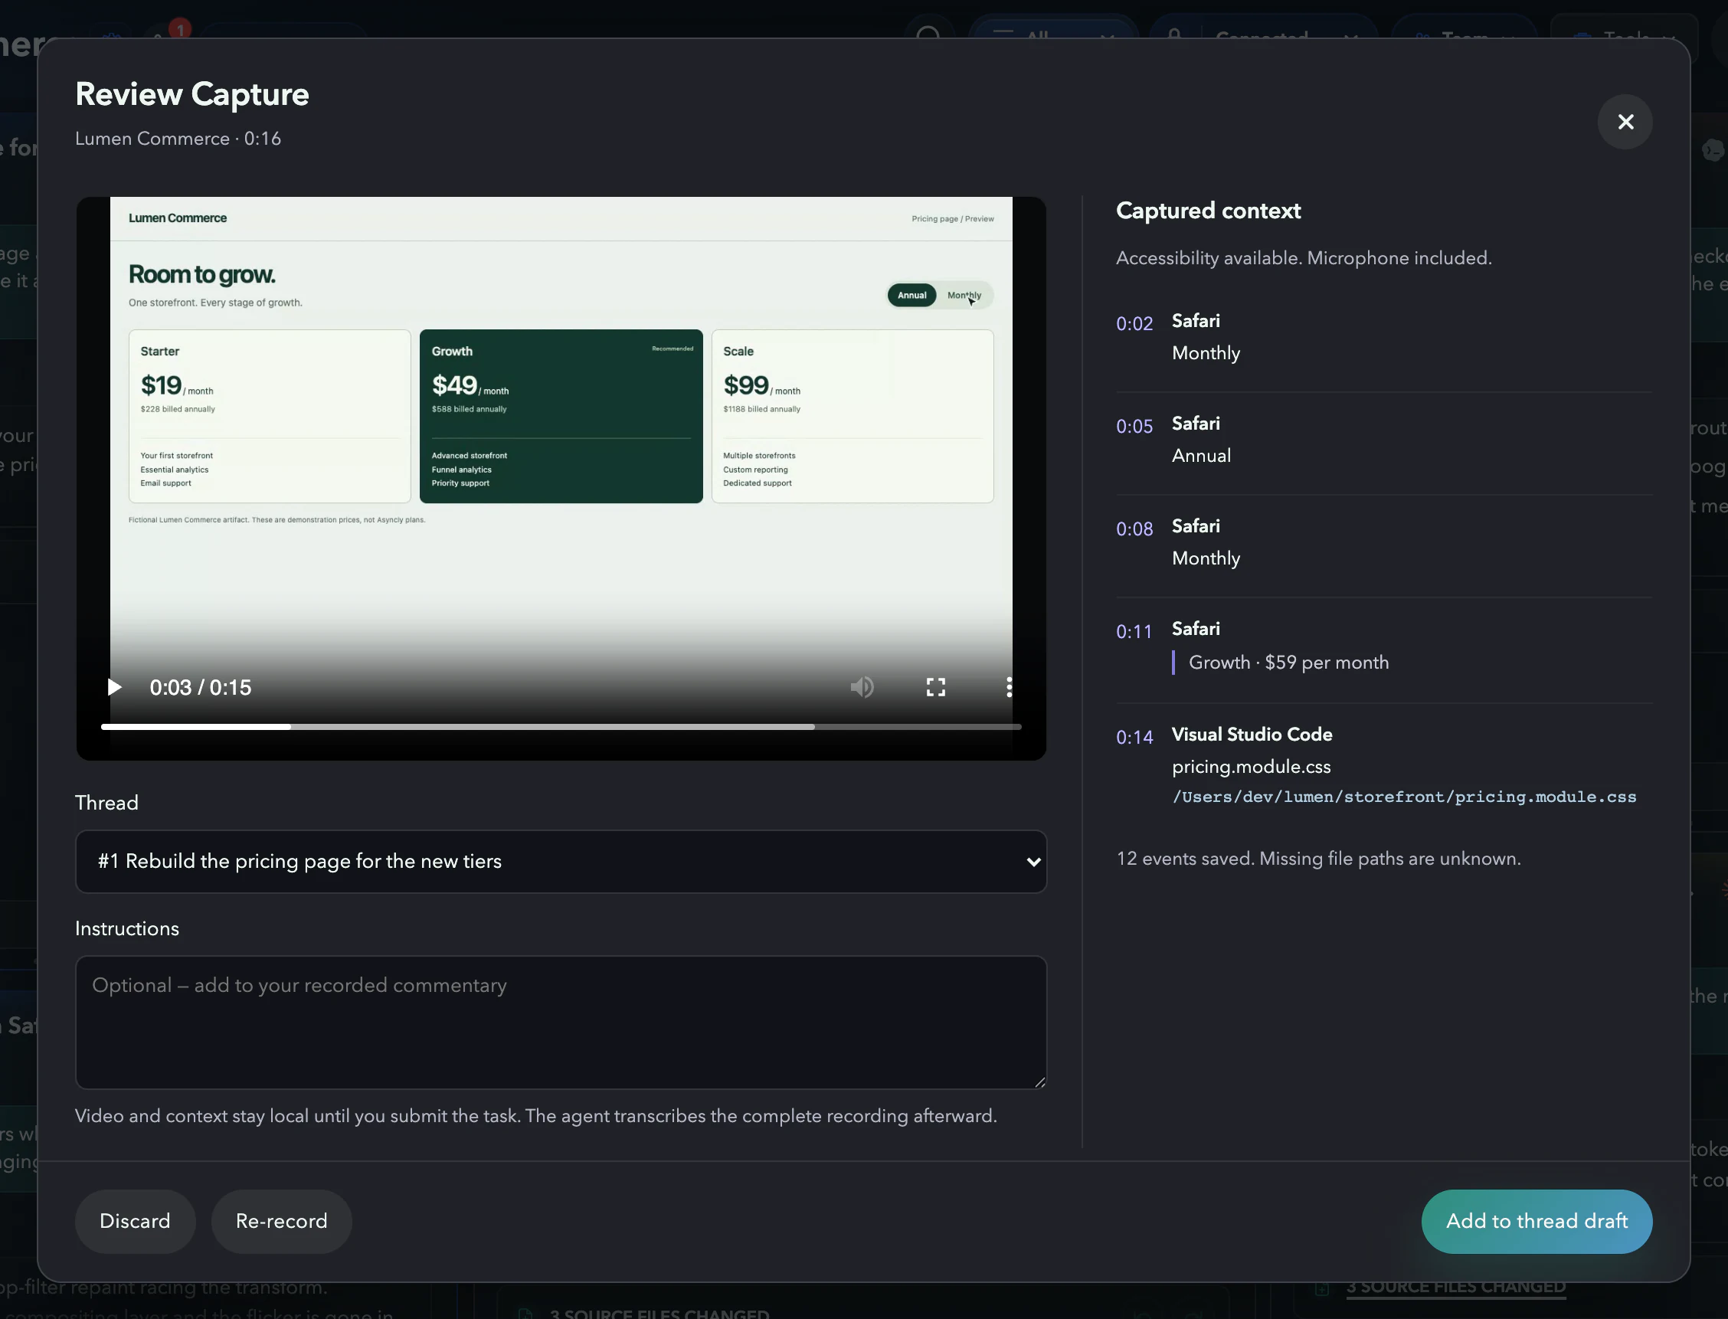The height and width of the screenshot is (1319, 1728).
Task: Click the 'pricing.module.css' file name
Action: tap(1251, 767)
